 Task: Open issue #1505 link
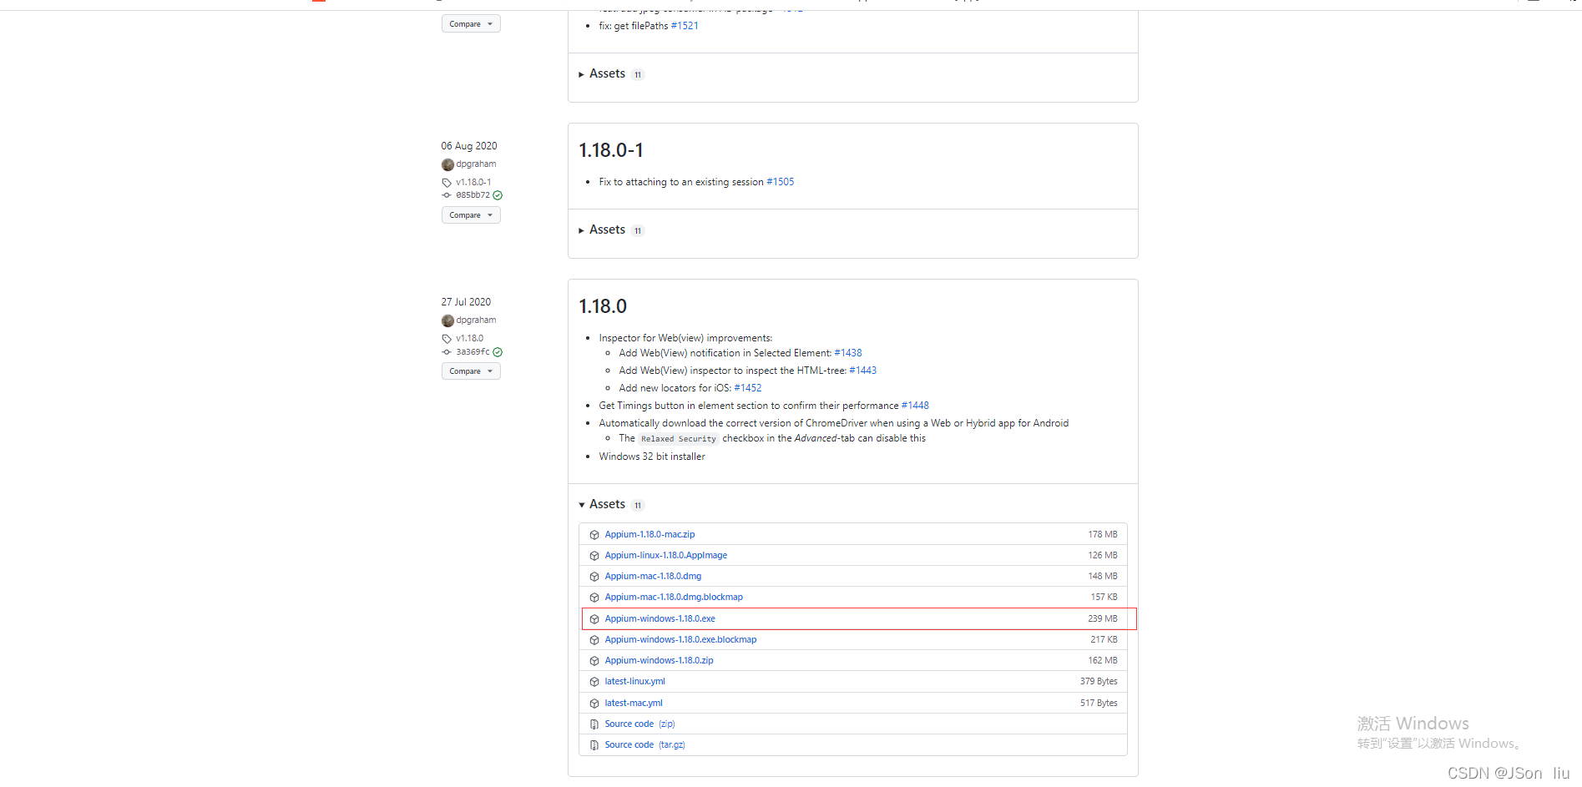click(781, 182)
